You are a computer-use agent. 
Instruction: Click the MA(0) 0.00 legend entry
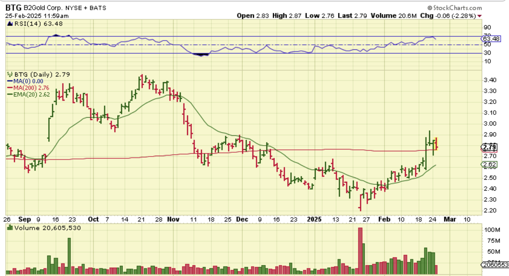tap(25, 81)
